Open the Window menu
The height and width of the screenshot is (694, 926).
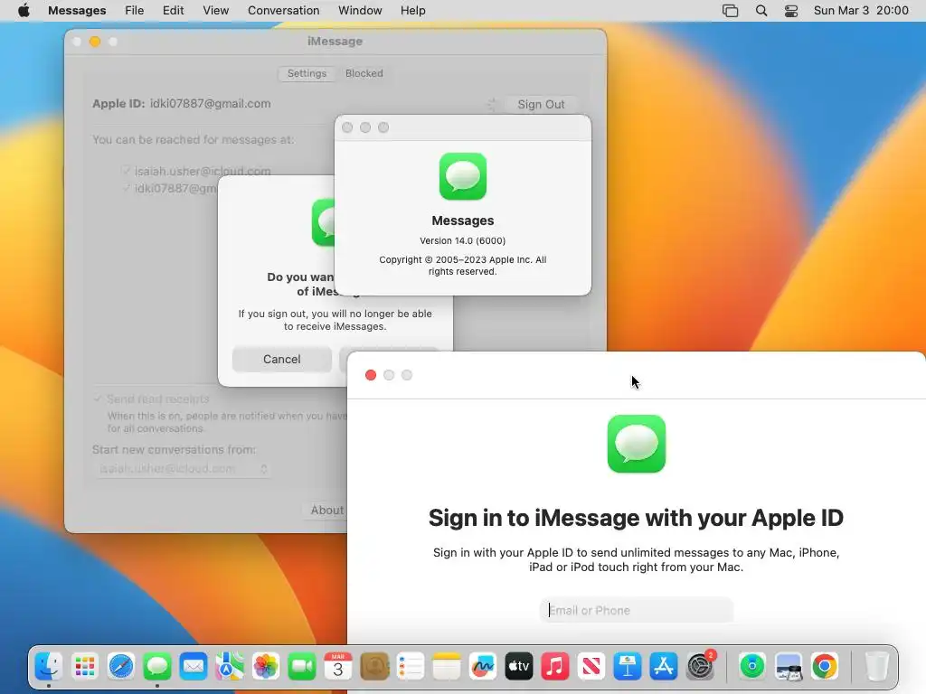pos(360,11)
